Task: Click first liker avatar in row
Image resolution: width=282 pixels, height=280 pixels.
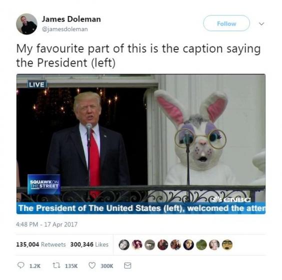Action: (124, 244)
